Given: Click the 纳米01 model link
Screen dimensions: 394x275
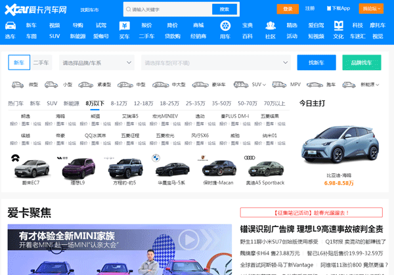Looking at the screenshot, I should pyautogui.click(x=270, y=136).
